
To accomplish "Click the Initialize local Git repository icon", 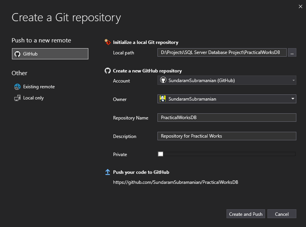I will (107, 42).
